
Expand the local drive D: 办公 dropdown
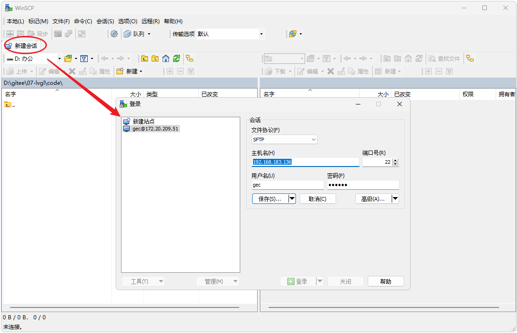(59, 58)
